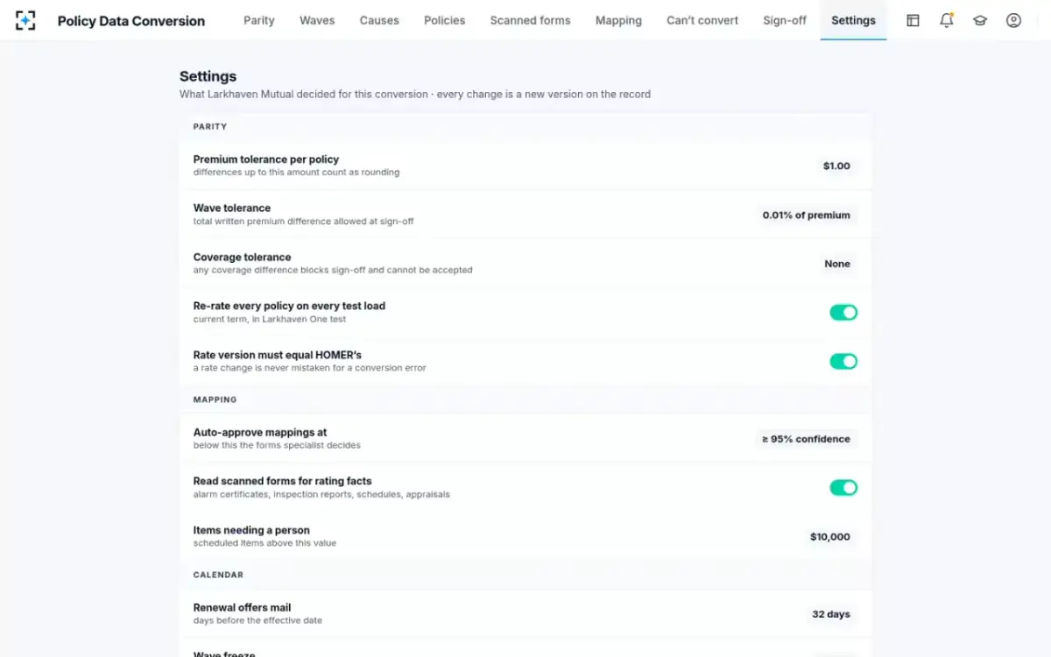This screenshot has width=1051, height=657.
Task: Switch to the Parity tab
Action: (x=259, y=20)
